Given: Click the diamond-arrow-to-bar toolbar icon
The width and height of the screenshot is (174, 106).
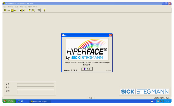Looking at the screenshot, I should pos(24,10).
